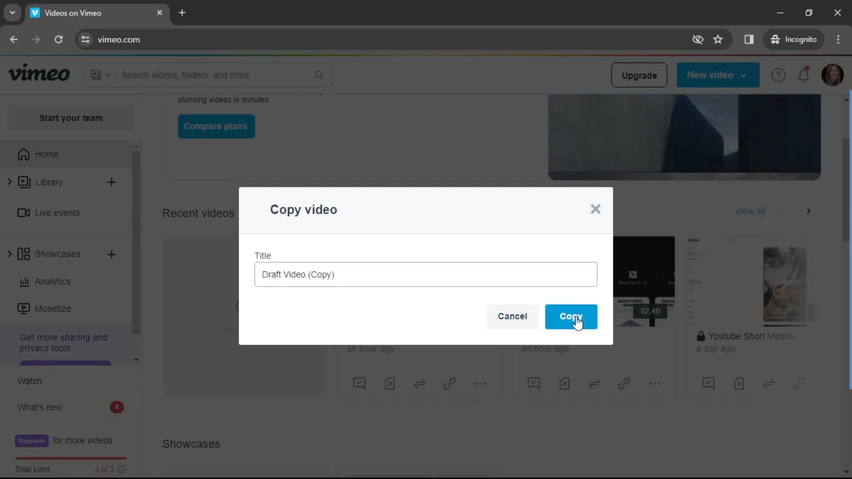This screenshot has height=479, width=852.
Task: Click the search magnifier icon
Action: click(x=319, y=75)
